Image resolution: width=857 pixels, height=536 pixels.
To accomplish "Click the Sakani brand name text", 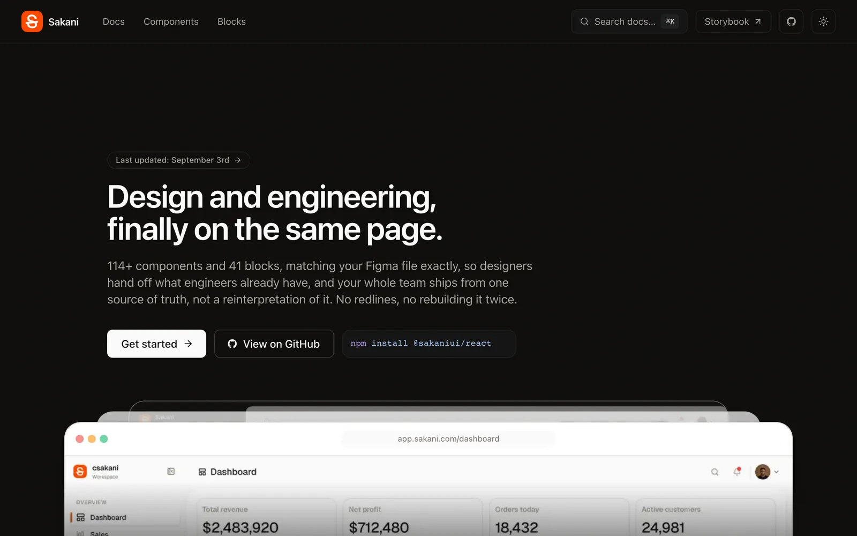I will pyautogui.click(x=63, y=22).
